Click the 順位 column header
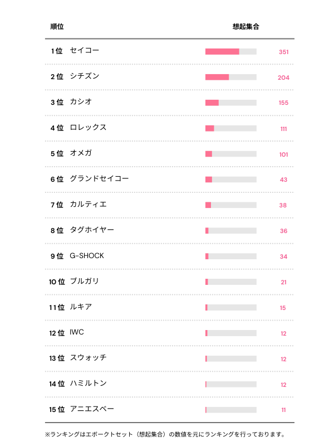334x446 pixels. (57, 27)
